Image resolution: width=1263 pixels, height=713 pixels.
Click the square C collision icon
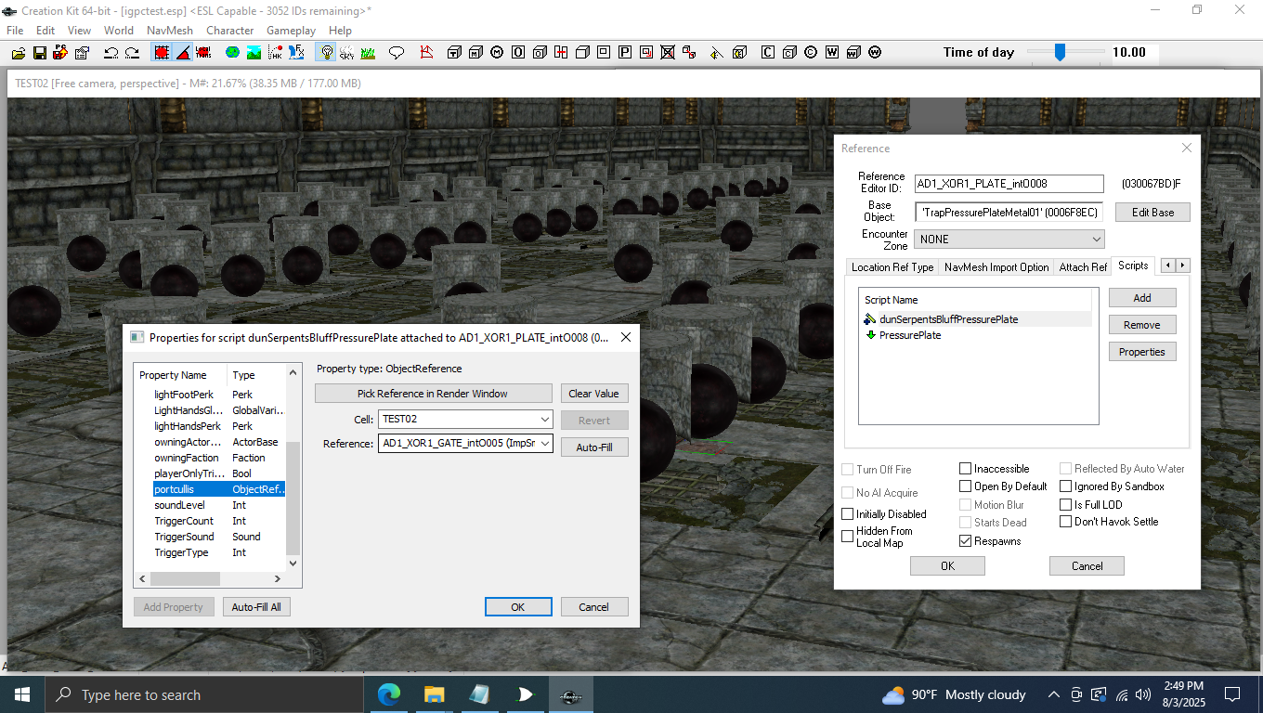click(x=768, y=53)
